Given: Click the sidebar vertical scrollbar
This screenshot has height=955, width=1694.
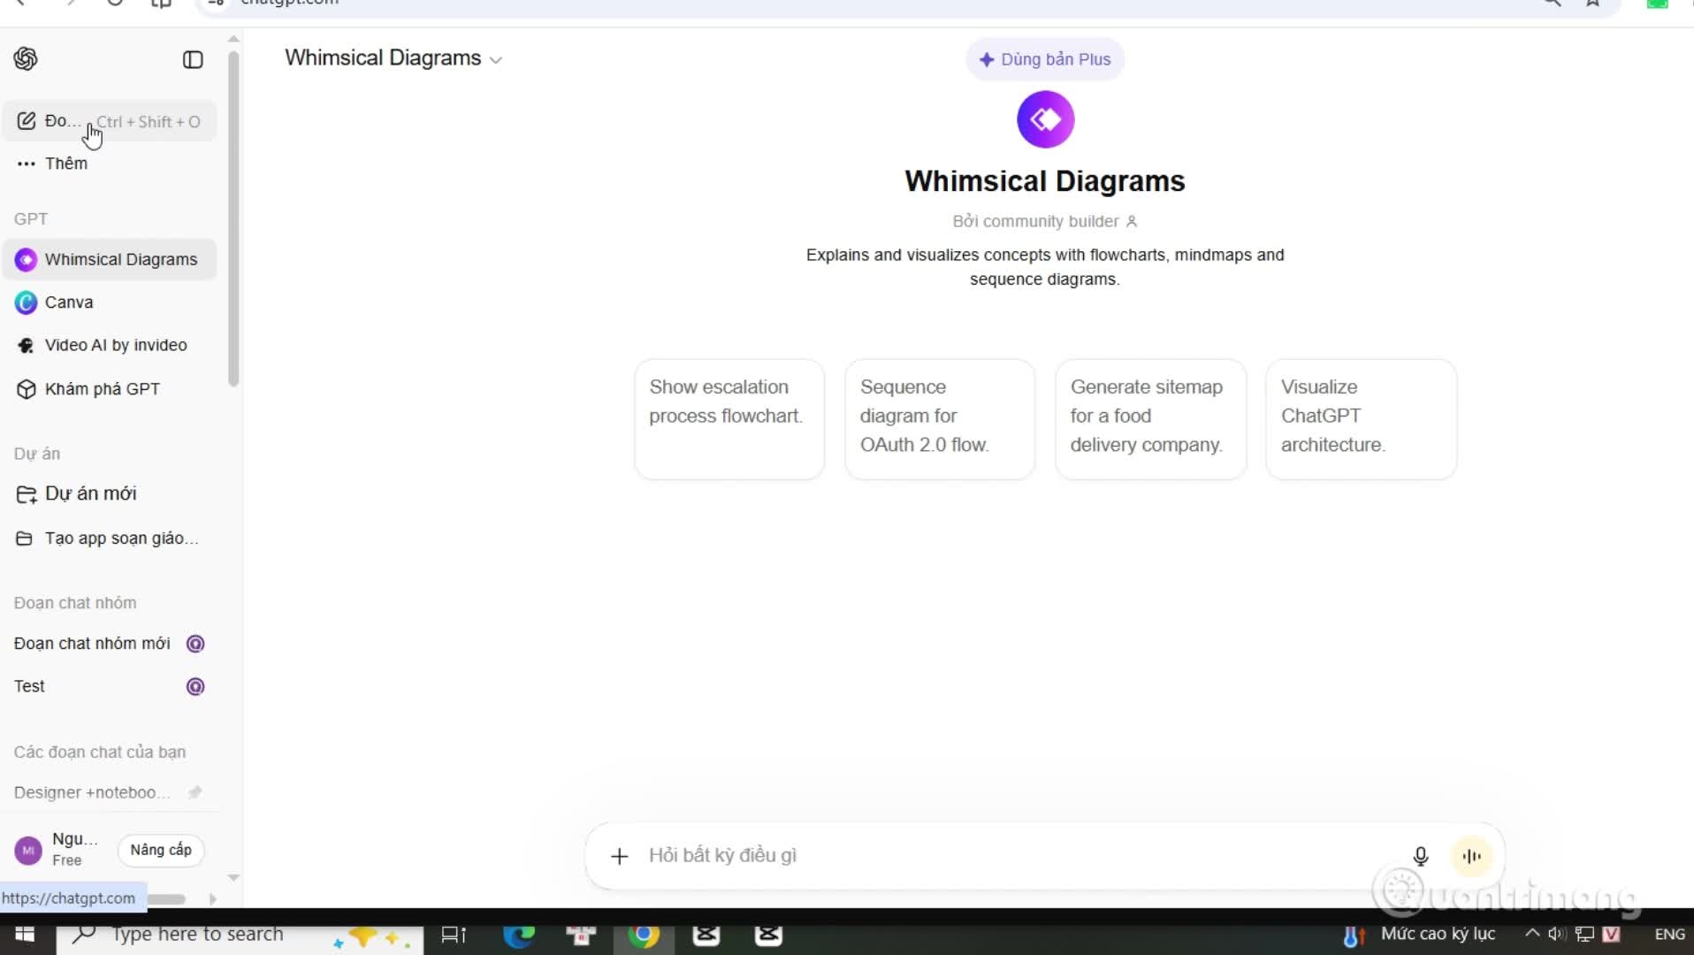Looking at the screenshot, I should click(233, 218).
